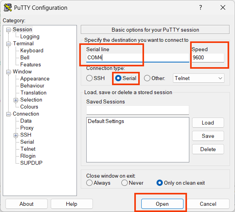235x212 pixels.
Task: Open the Keyboard settings category
Action: [32, 50]
